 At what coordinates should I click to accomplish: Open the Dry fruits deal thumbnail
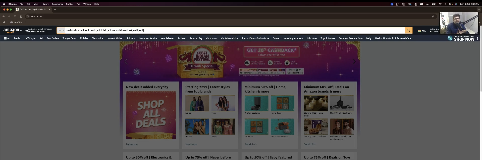pyautogui.click(x=316, y=127)
